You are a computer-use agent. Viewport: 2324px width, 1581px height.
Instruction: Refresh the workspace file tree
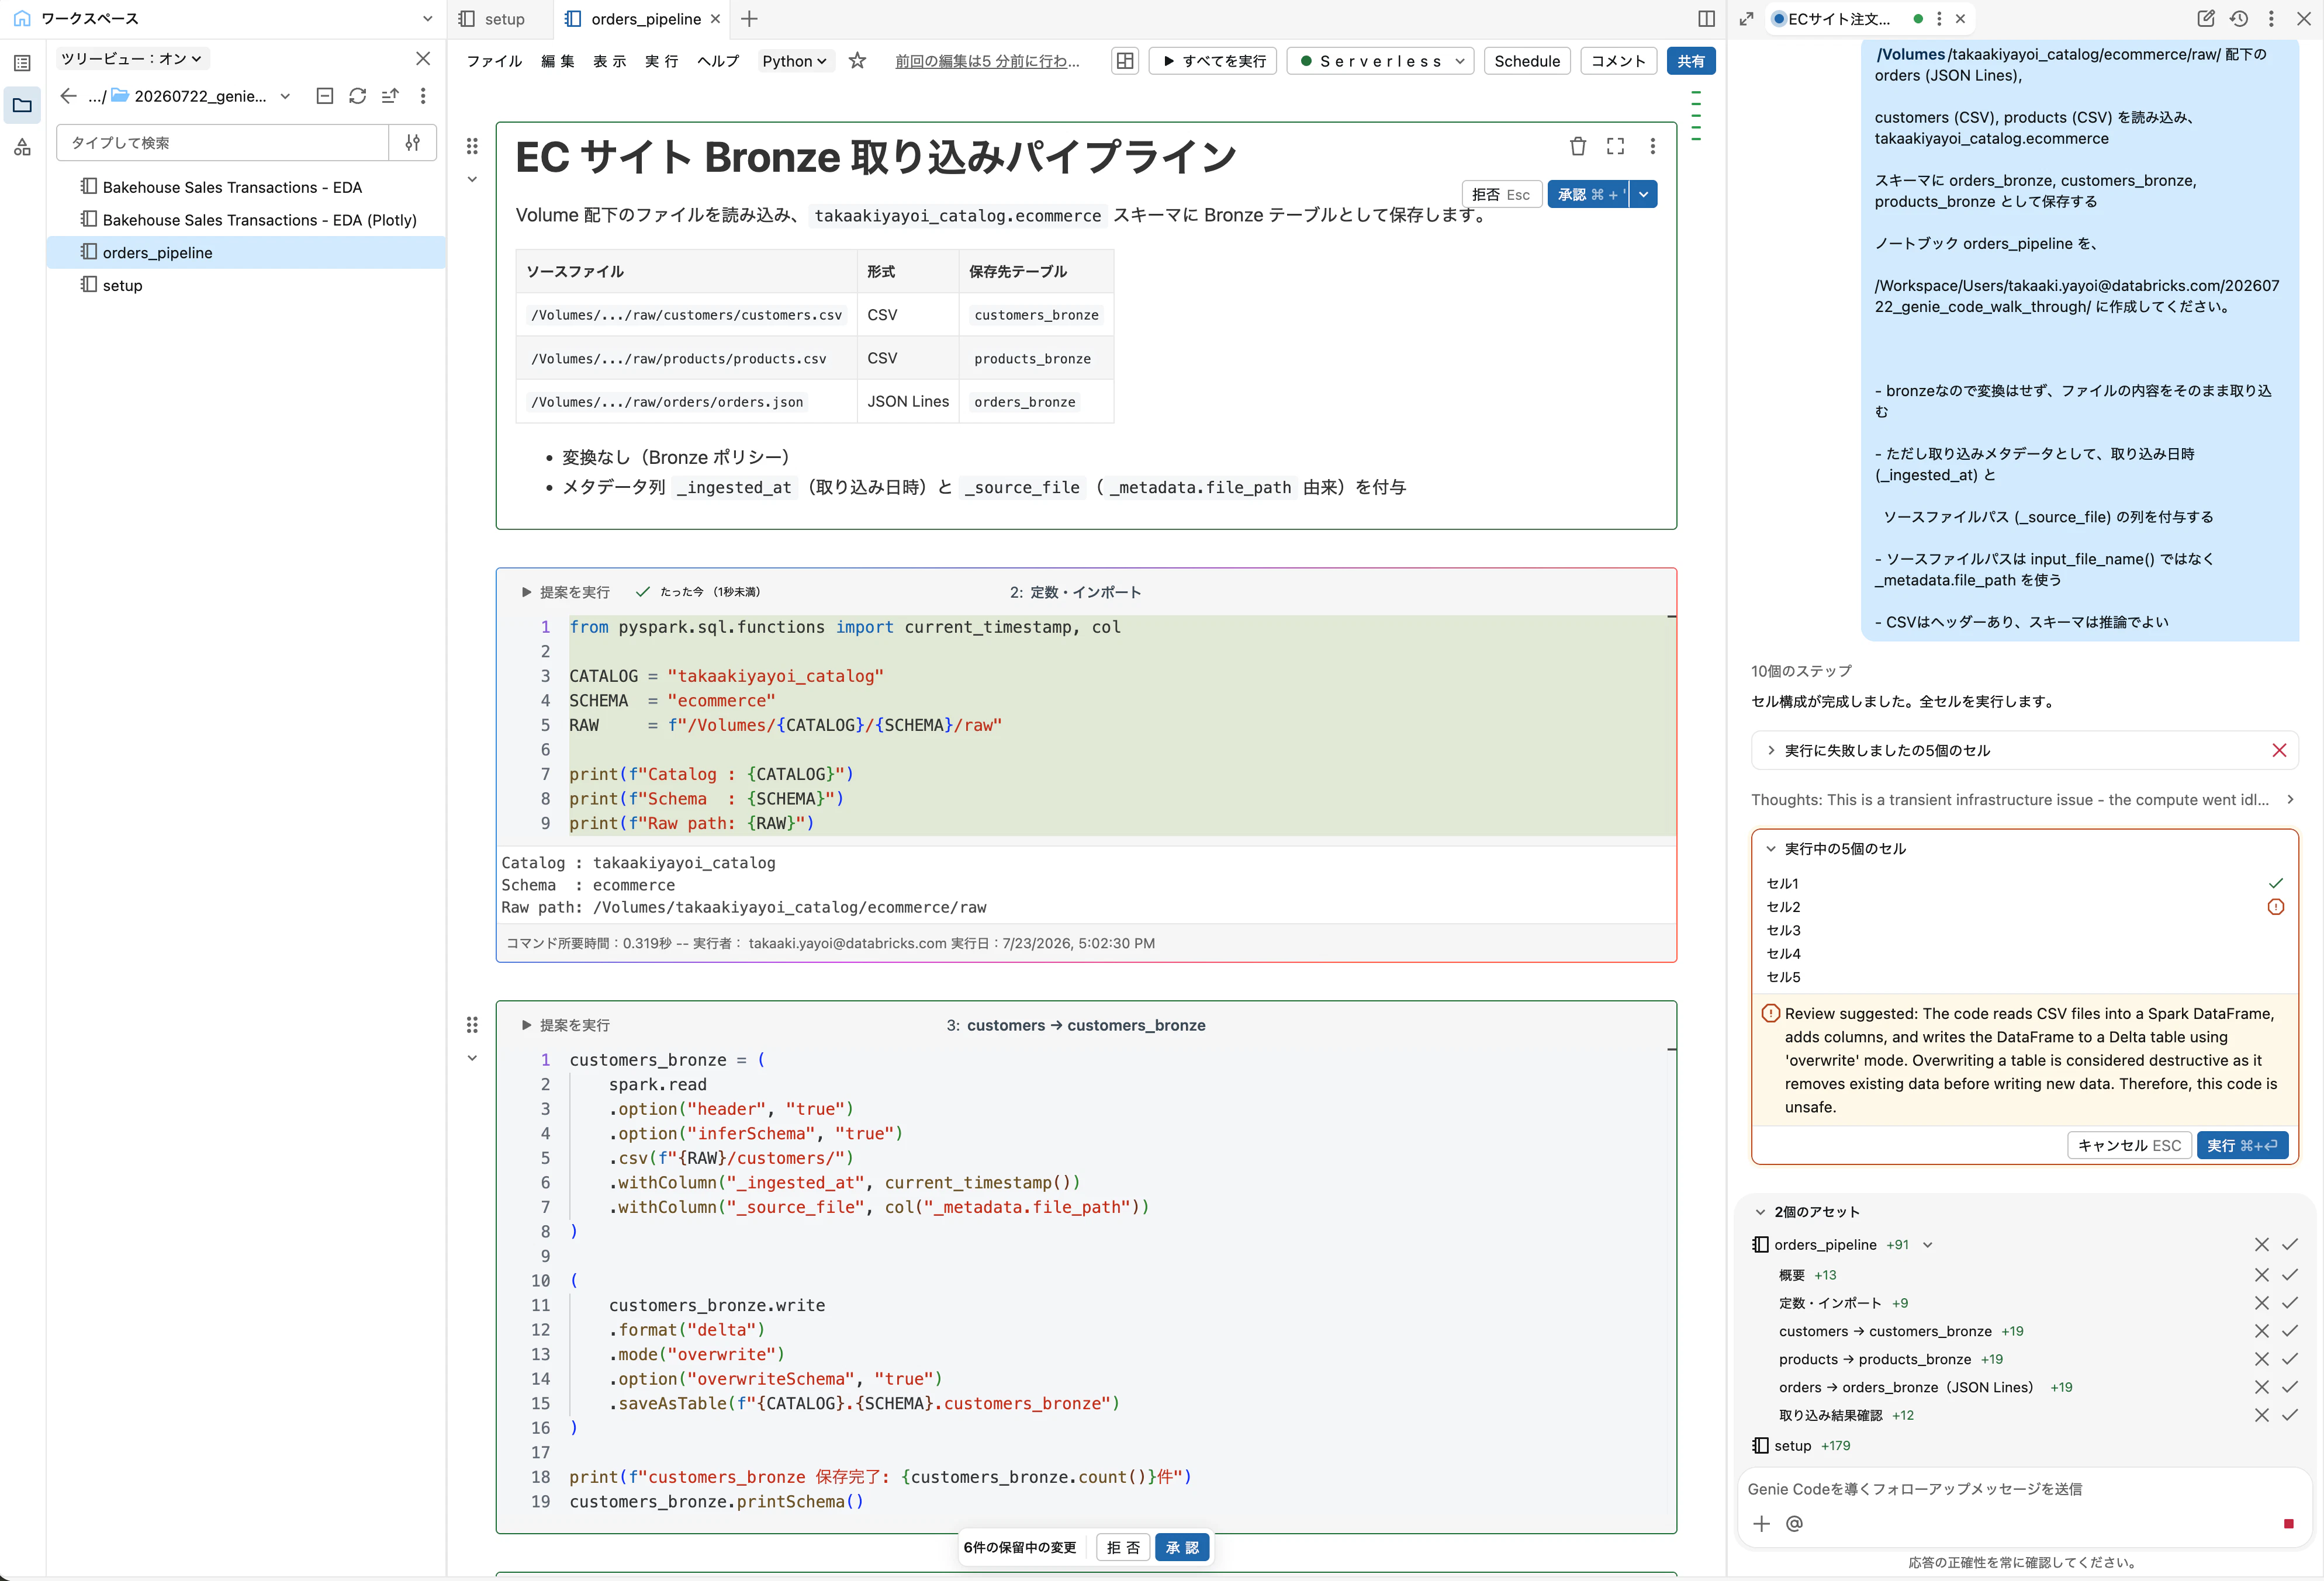click(x=357, y=96)
